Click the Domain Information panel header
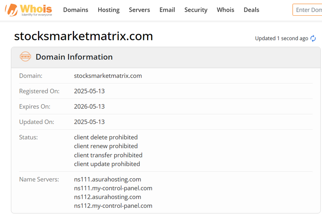The height and width of the screenshot is (215, 322). (x=166, y=57)
